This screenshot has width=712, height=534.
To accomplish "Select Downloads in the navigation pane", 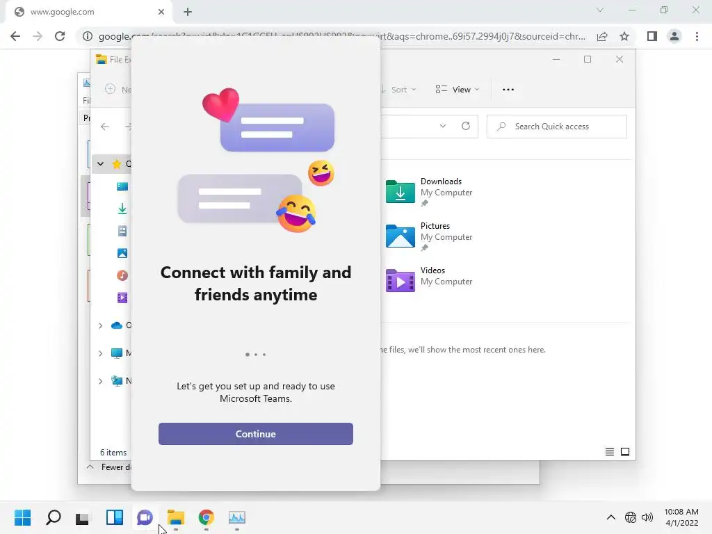I will pos(122,209).
